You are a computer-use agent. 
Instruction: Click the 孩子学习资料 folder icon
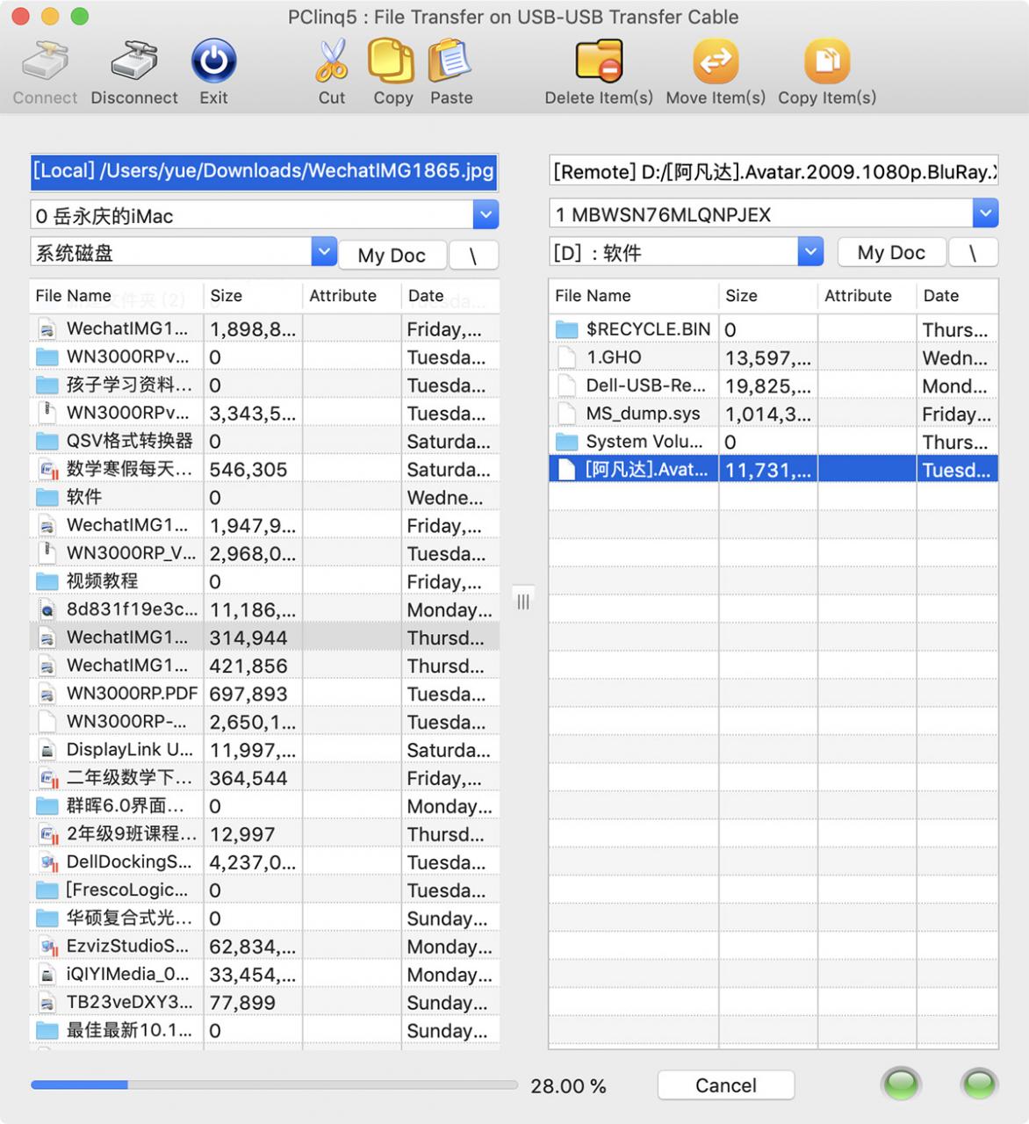point(47,385)
